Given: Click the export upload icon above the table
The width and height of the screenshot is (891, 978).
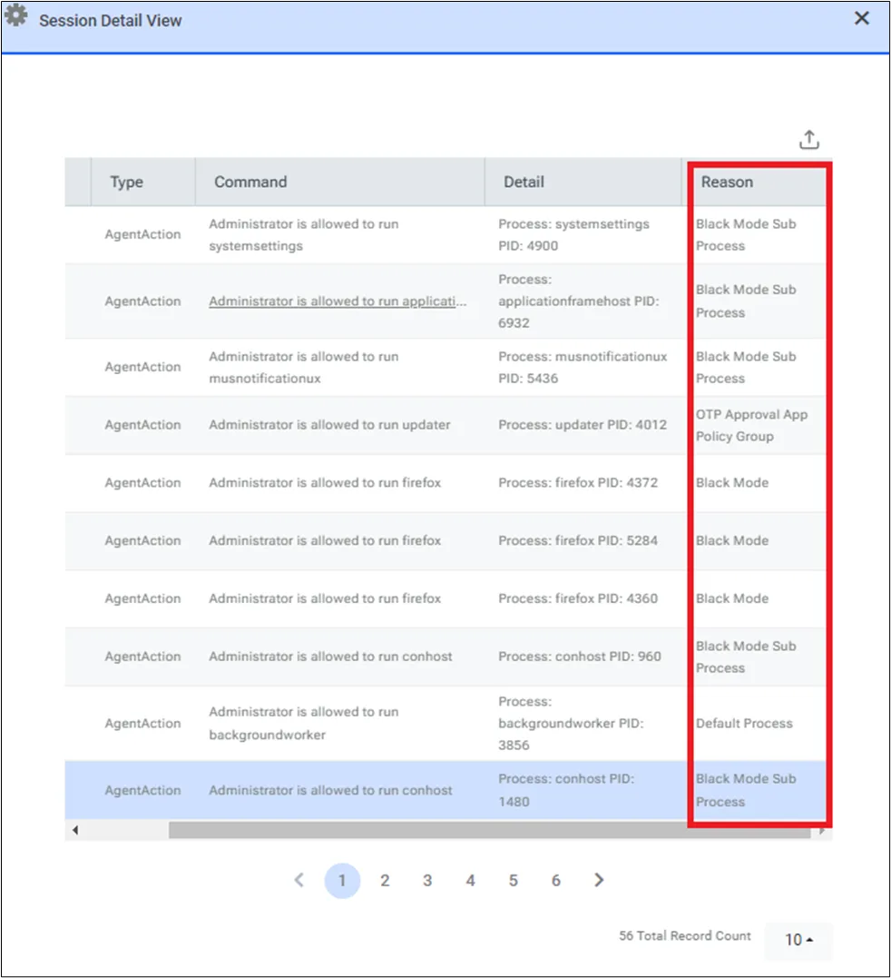Looking at the screenshot, I should 808,140.
